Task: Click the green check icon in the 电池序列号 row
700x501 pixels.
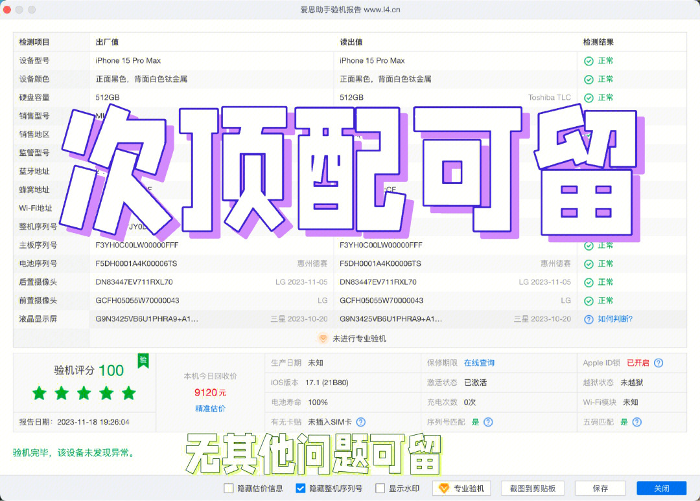Action: coord(589,264)
